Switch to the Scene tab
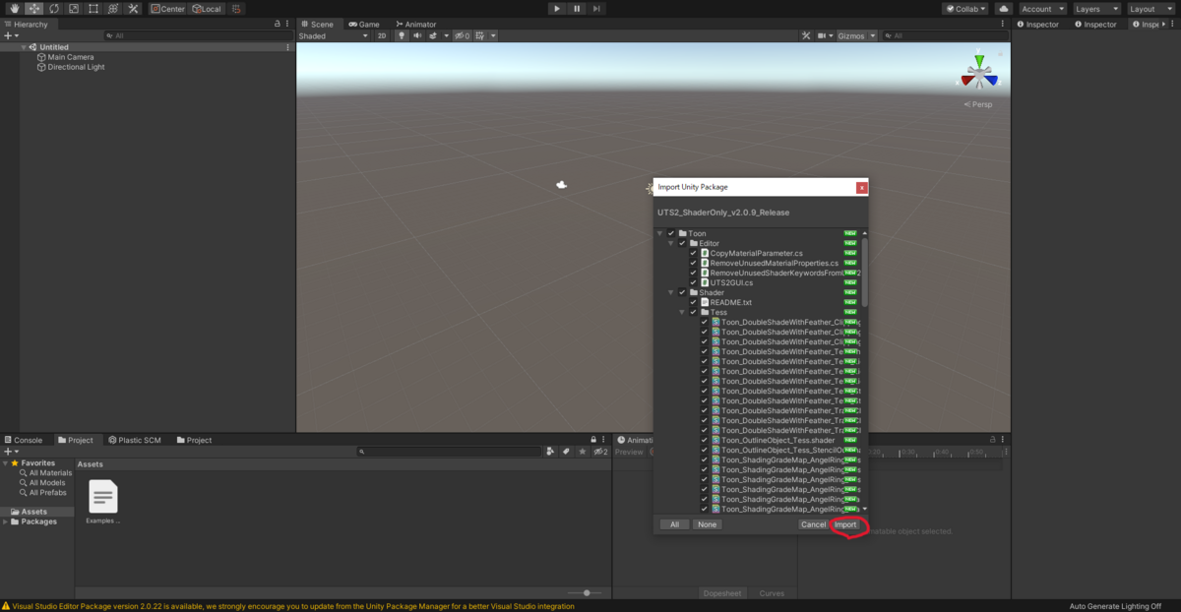 point(318,24)
